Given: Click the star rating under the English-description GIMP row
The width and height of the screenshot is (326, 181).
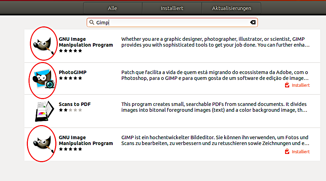Looking at the screenshot, I should [70, 51].
